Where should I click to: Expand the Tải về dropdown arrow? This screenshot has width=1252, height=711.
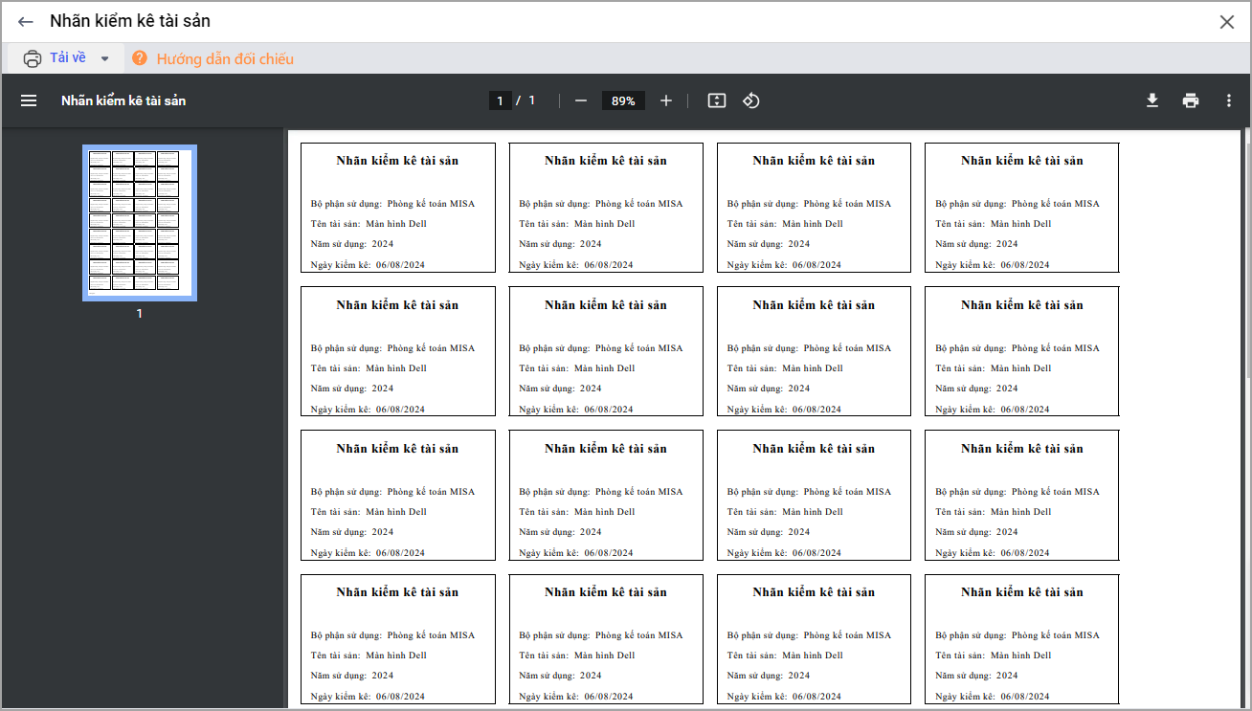point(105,58)
